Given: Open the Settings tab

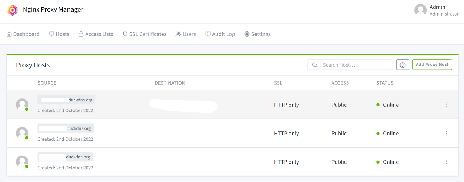Looking at the screenshot, I should click(257, 34).
